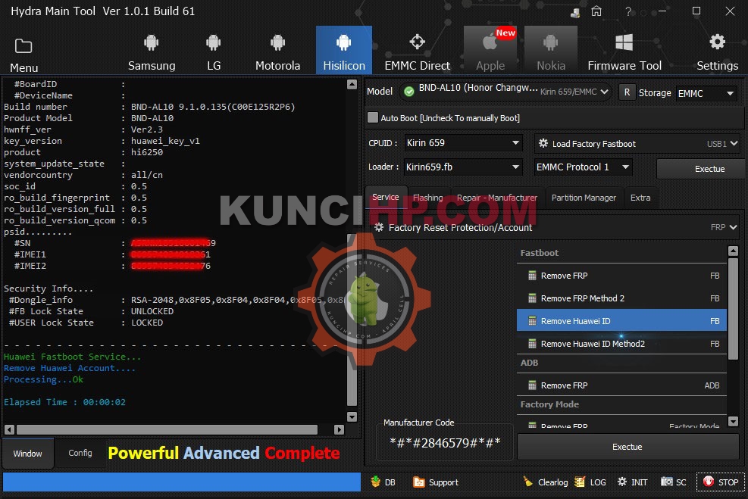Click service list scroll up arrow
Viewport: 748px width, 499px height.
tap(733, 251)
